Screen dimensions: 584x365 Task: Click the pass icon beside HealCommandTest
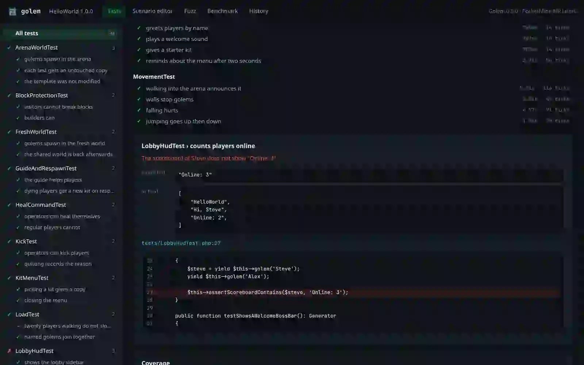[x=9, y=205]
